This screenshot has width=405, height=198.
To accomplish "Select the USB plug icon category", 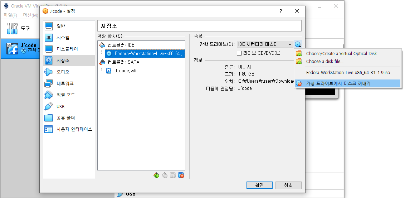I will click(49, 106).
